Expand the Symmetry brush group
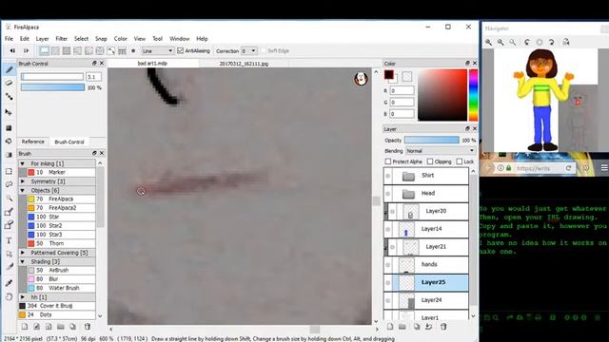 coord(23,181)
